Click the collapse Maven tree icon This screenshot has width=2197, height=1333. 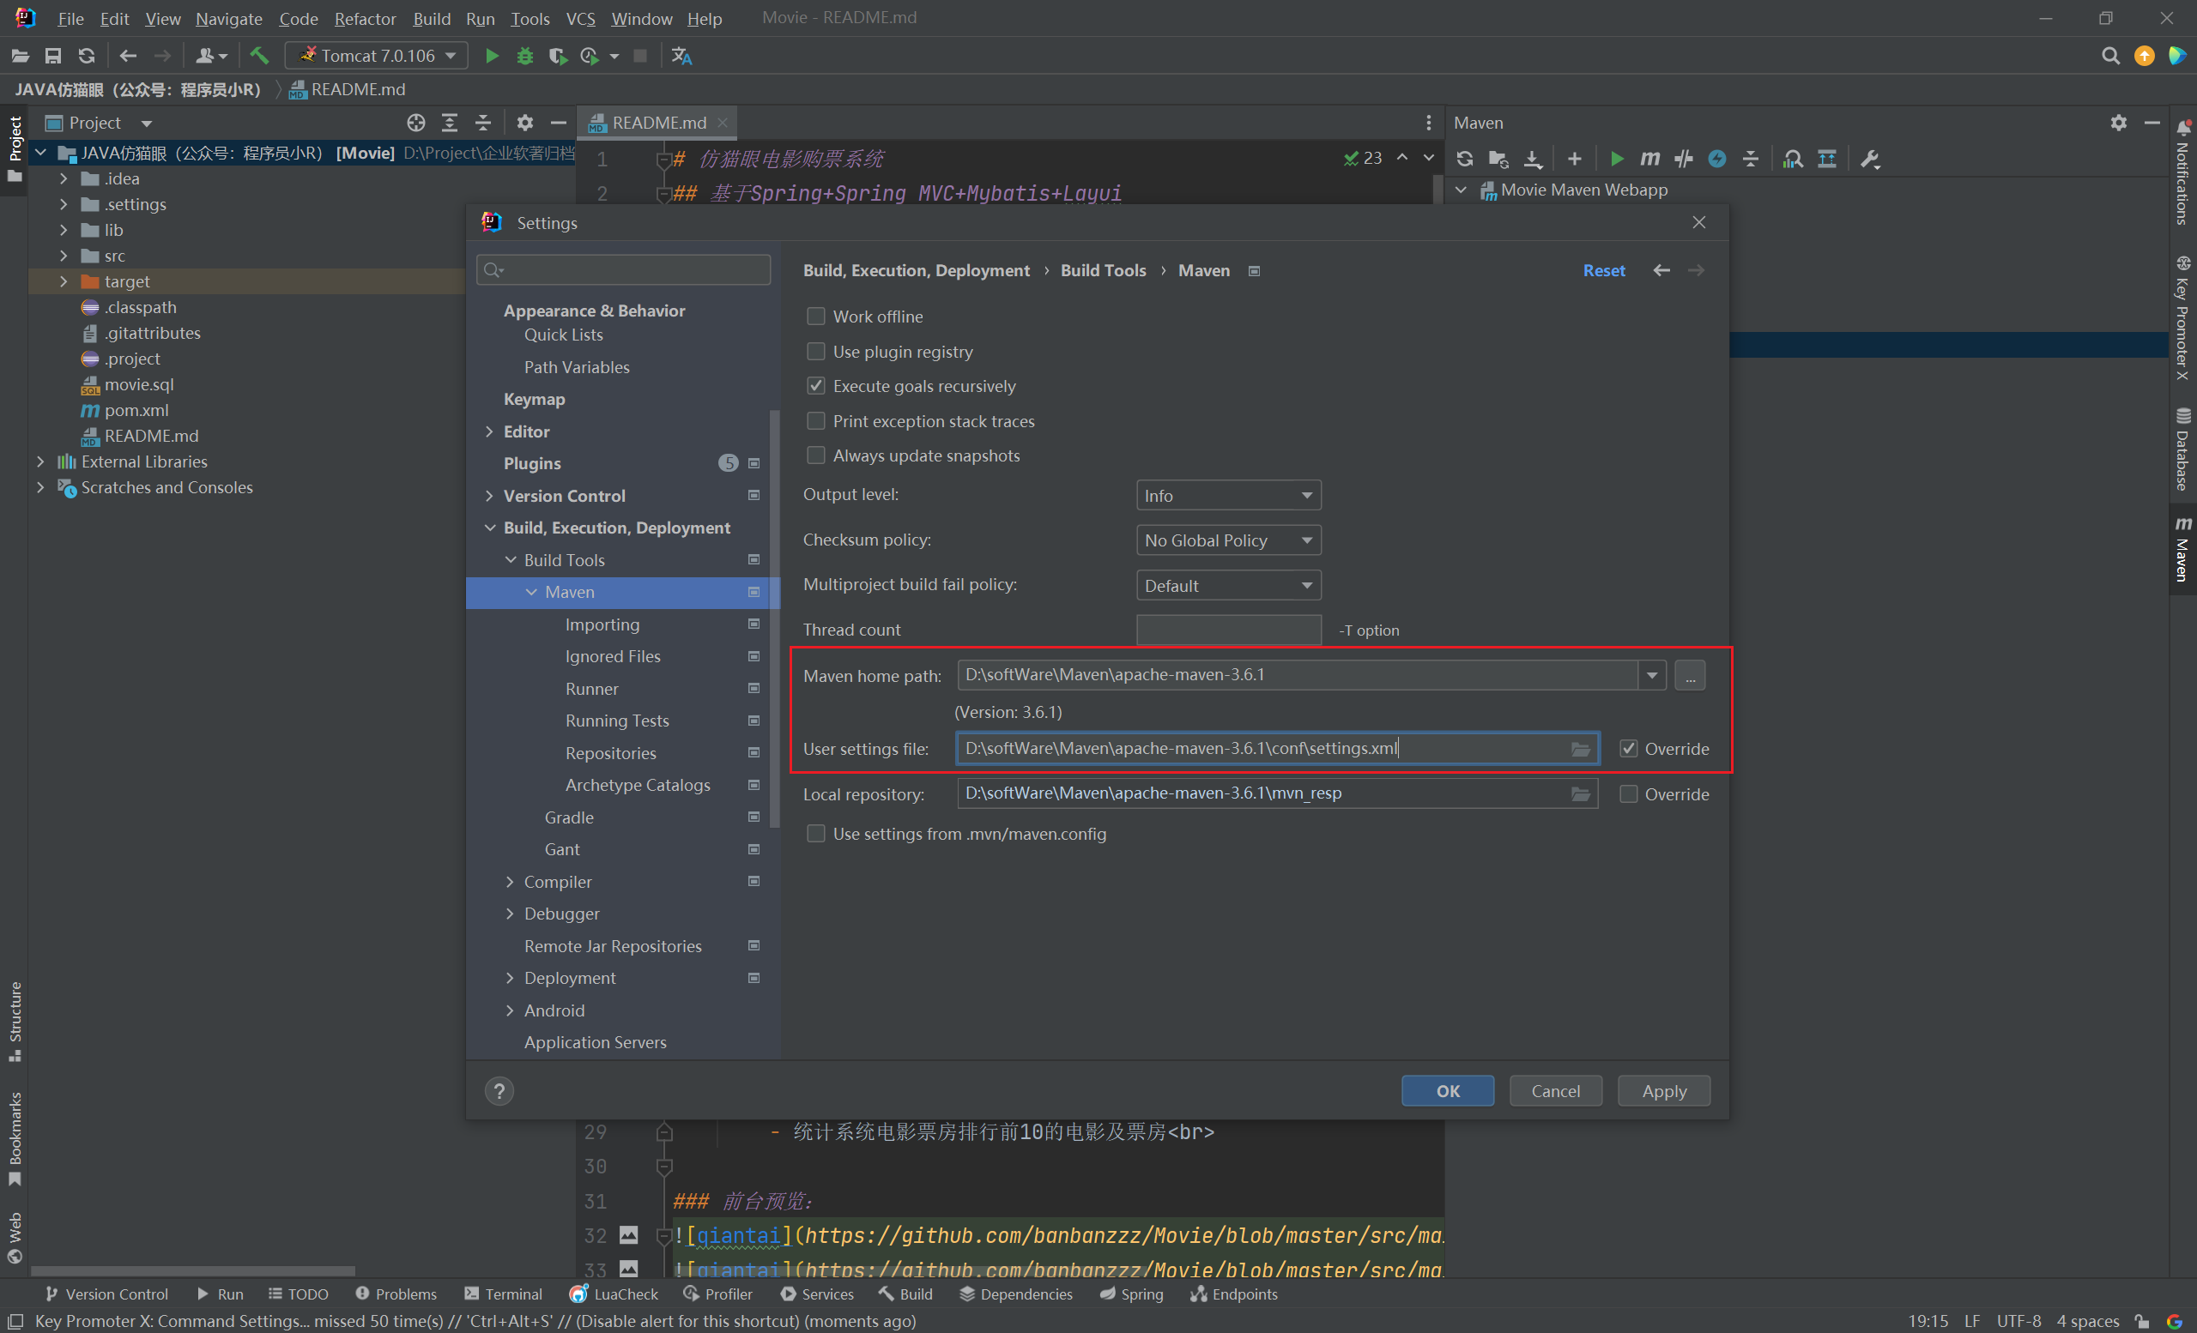point(1752,160)
